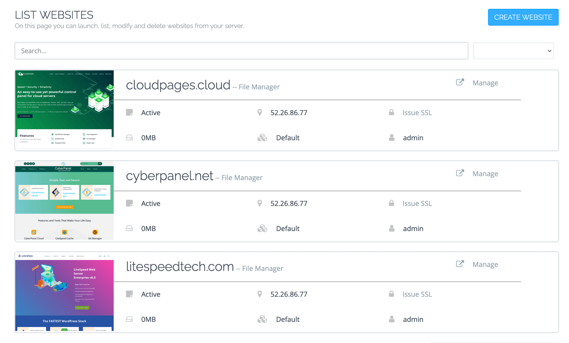Click the SSL lock icon for cloudpages.cloud

point(391,112)
